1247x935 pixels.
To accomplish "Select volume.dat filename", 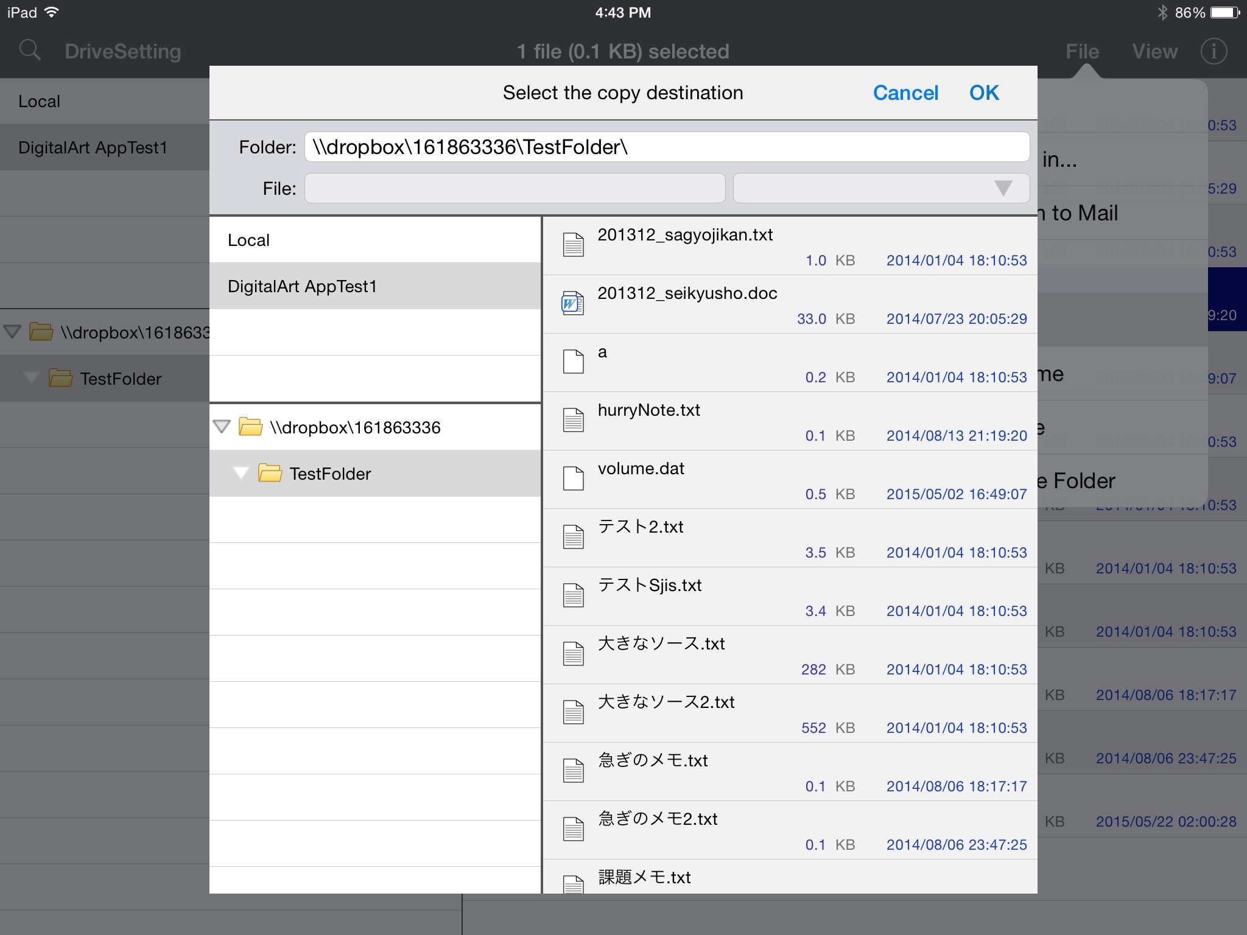I will (x=641, y=469).
